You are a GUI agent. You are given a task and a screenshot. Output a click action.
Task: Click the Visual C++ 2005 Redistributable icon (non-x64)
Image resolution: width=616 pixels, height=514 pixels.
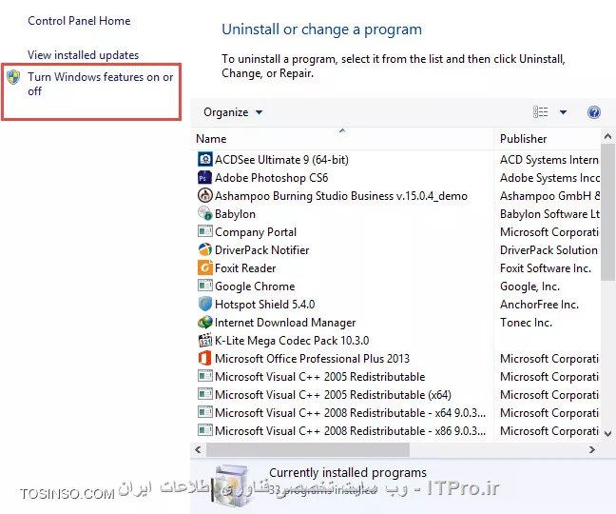(204, 376)
